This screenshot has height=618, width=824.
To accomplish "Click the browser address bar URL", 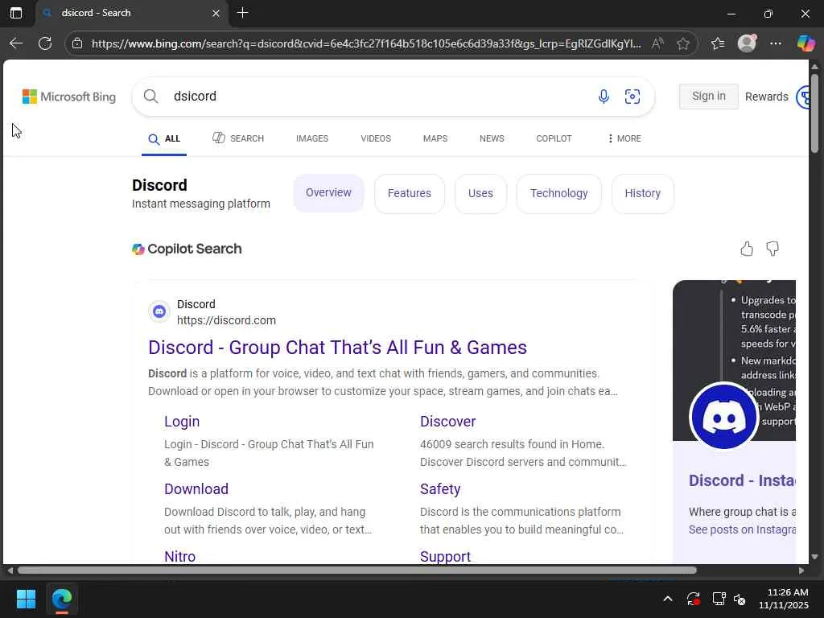I will pyautogui.click(x=366, y=43).
